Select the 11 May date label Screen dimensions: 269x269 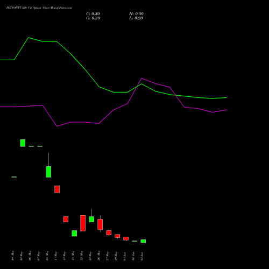[x=56, y=256]
